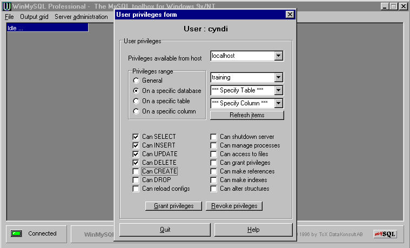Enable Can manage processes checkbox
Image resolution: width=410 pixels, height=248 pixels.
[x=213, y=145]
